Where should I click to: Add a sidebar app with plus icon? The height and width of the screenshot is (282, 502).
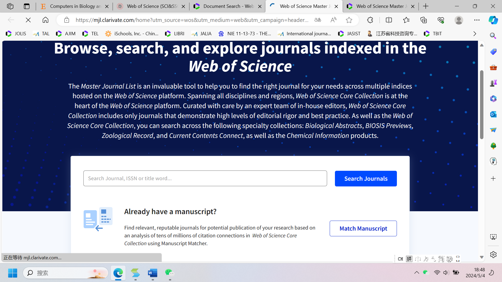click(x=493, y=179)
